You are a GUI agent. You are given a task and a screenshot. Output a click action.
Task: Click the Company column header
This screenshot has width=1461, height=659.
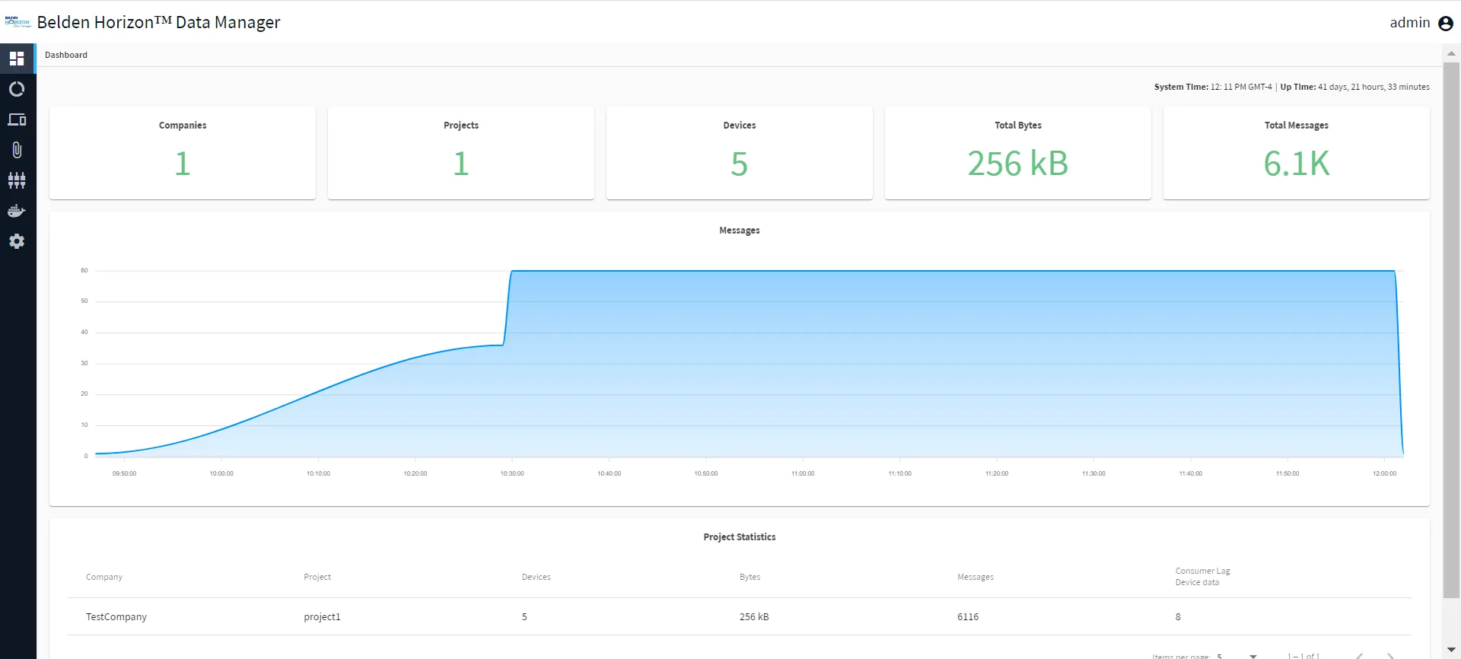pyautogui.click(x=104, y=577)
